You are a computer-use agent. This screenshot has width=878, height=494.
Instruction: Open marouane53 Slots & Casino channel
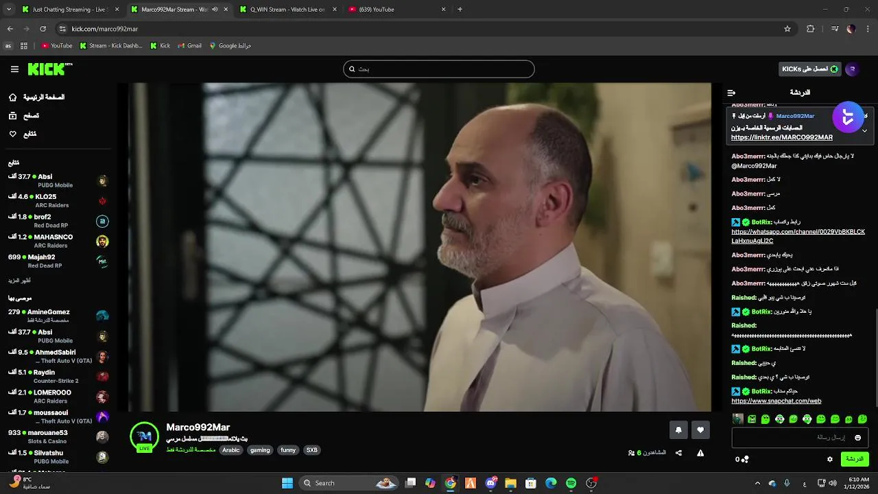[x=58, y=436]
